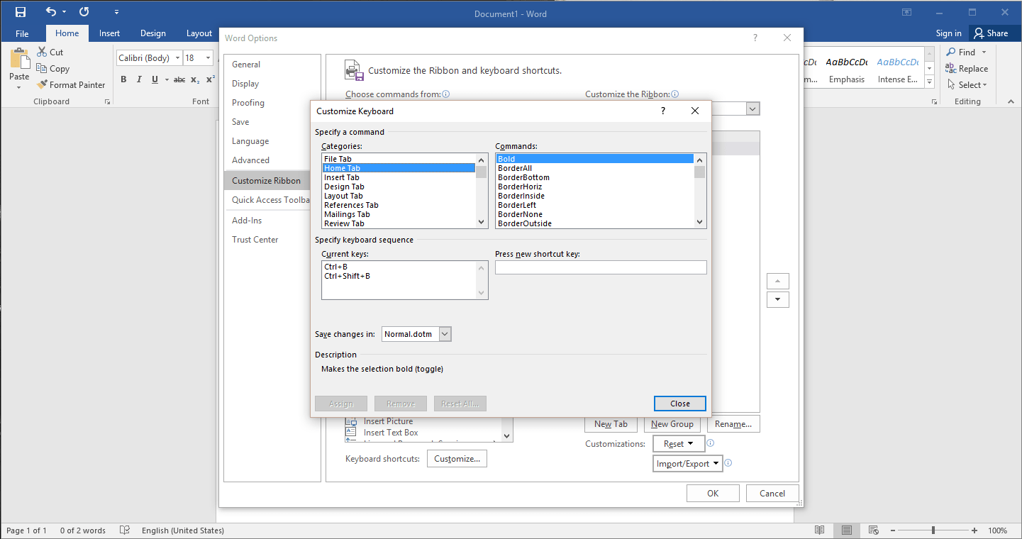This screenshot has width=1022, height=539.
Task: Open the Font name Calibri (Body) dropdown
Action: coord(177,58)
